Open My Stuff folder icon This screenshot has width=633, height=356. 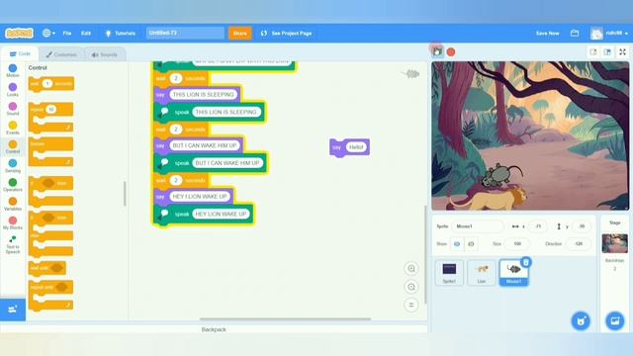[575, 33]
